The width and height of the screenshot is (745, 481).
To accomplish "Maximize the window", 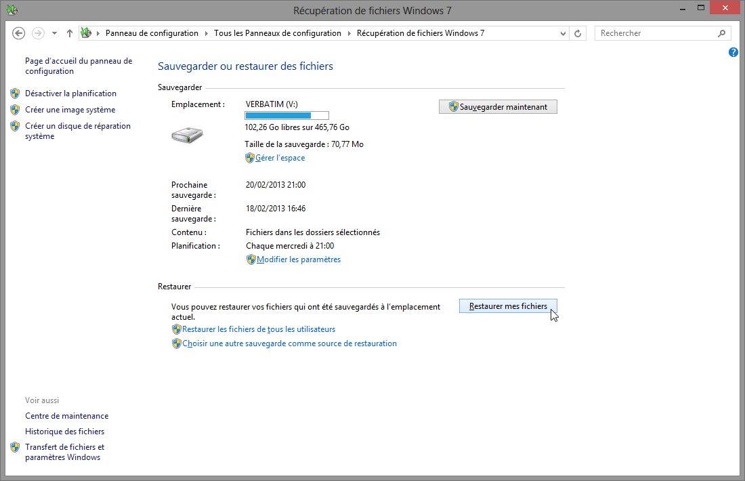I will [x=701, y=8].
